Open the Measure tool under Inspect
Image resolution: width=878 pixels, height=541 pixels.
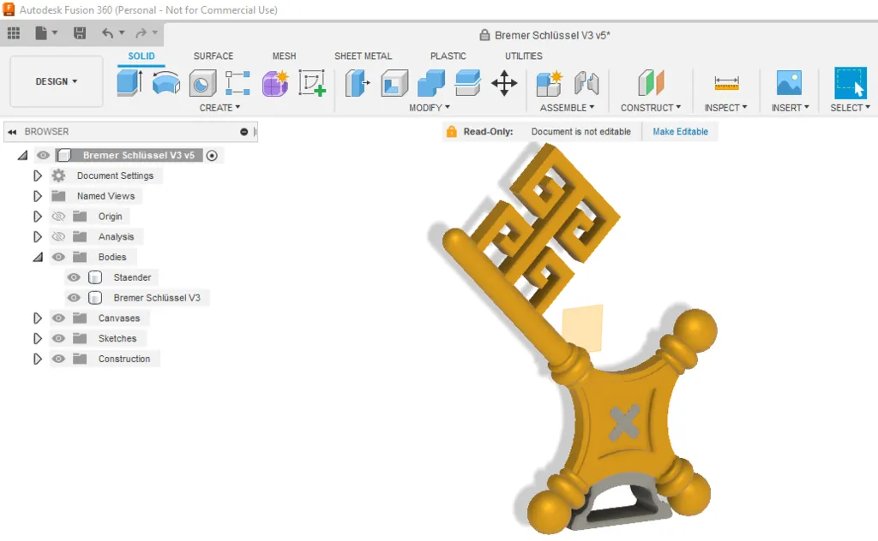[x=725, y=83]
